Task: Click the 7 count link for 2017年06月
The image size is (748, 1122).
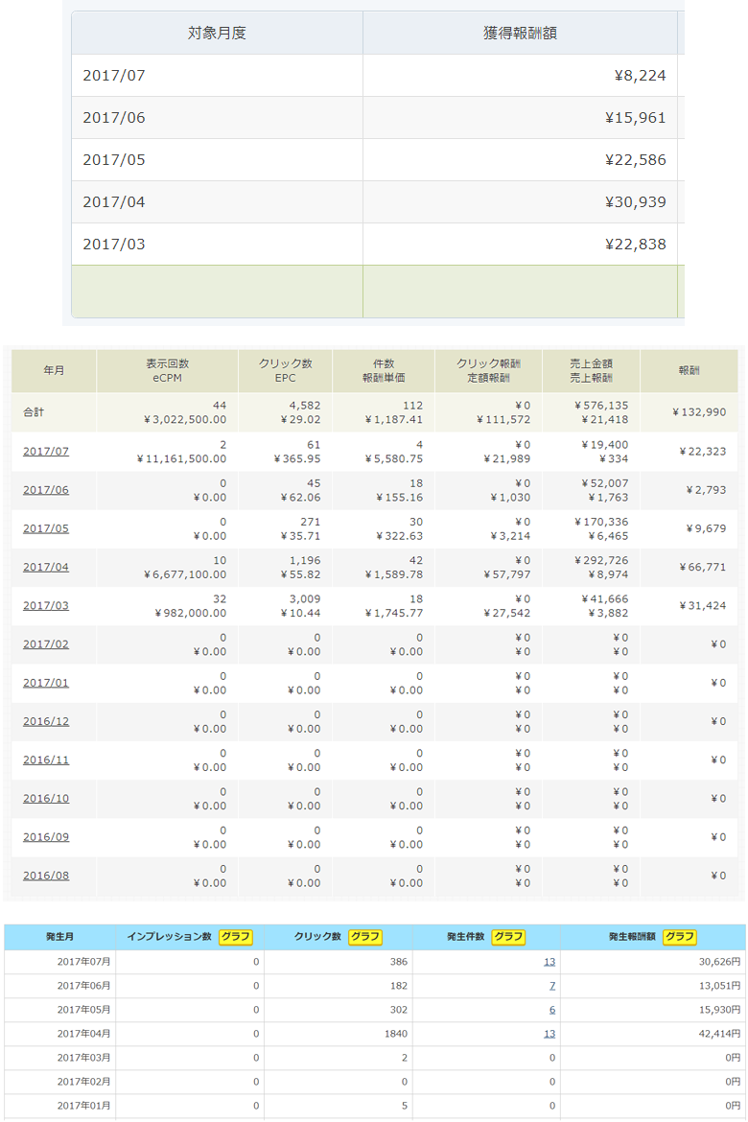Action: click(551, 986)
